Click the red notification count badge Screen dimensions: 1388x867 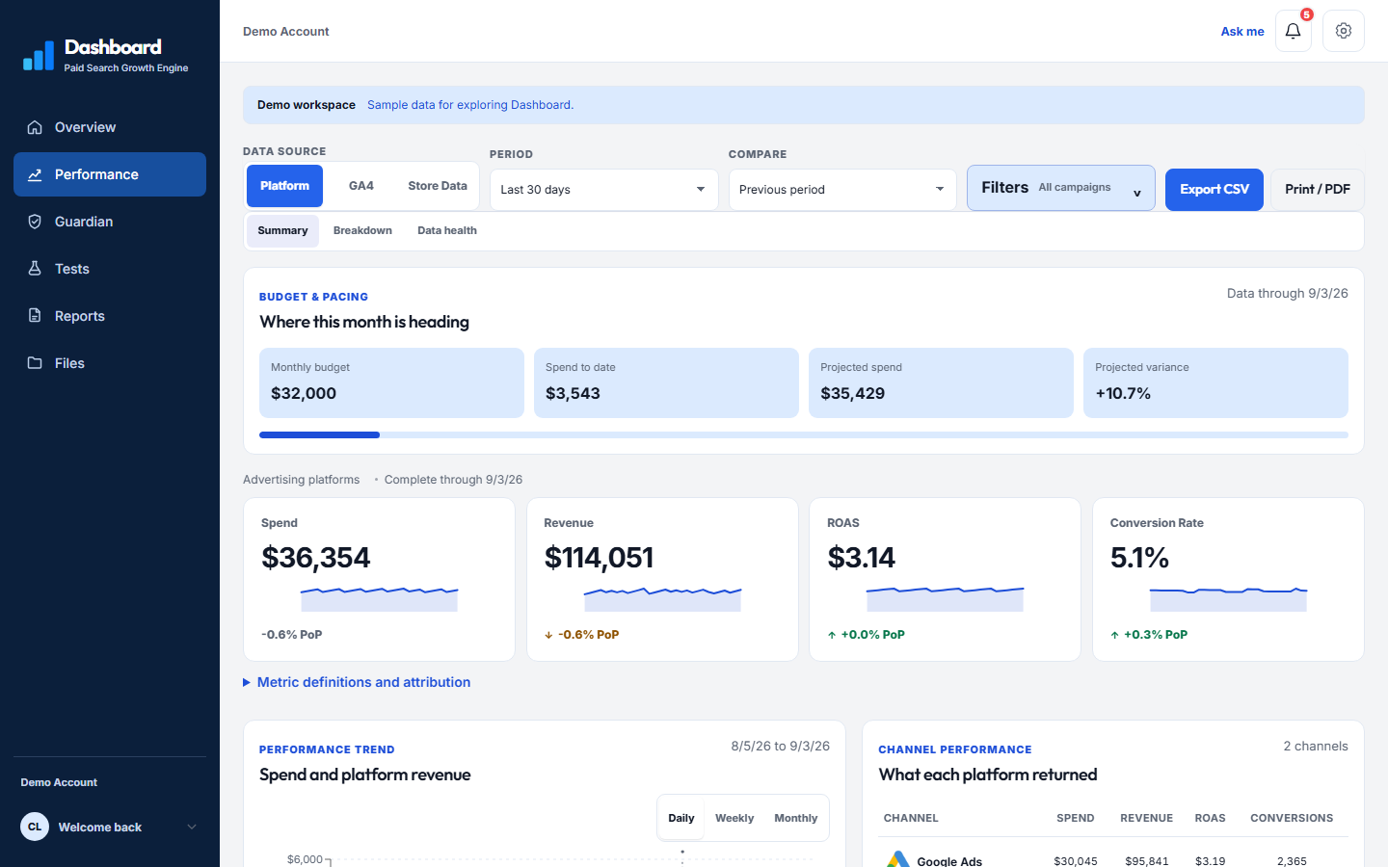1307,14
